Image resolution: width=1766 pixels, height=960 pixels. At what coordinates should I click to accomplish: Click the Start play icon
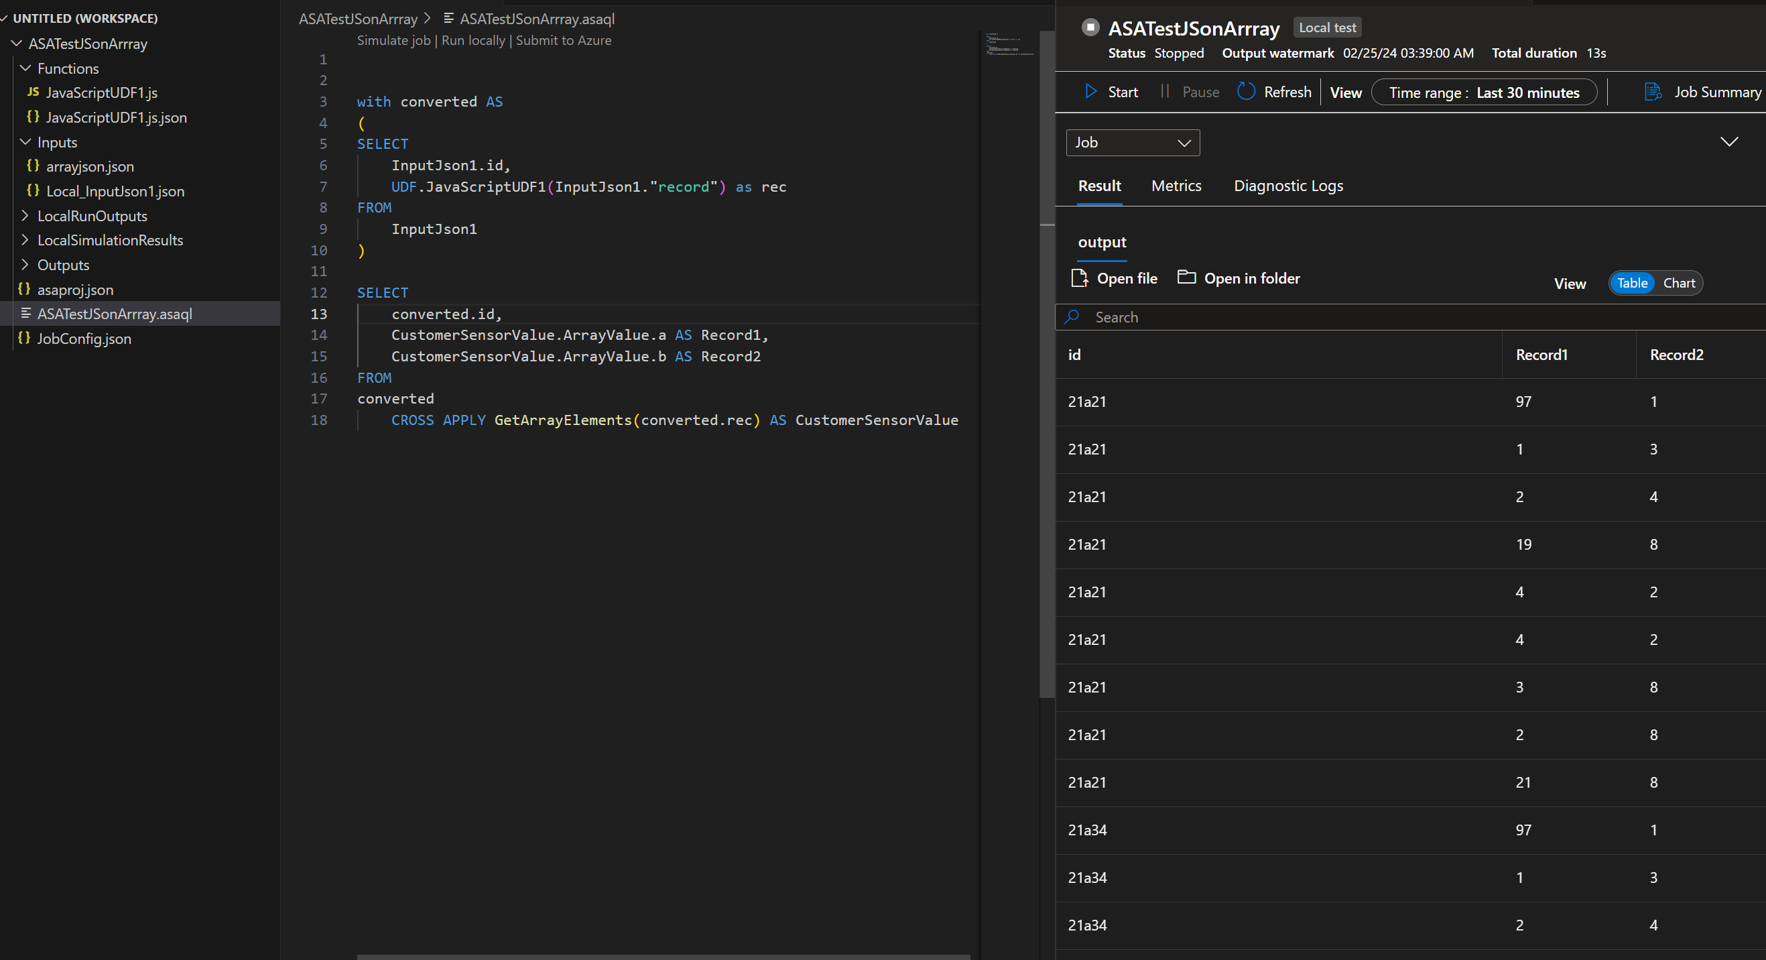pyautogui.click(x=1090, y=91)
